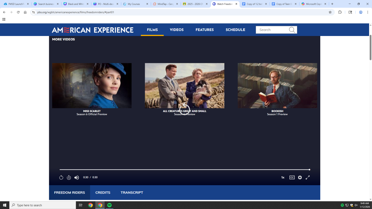Go forward in browser history
The image size is (372, 209).
coord(11,12)
